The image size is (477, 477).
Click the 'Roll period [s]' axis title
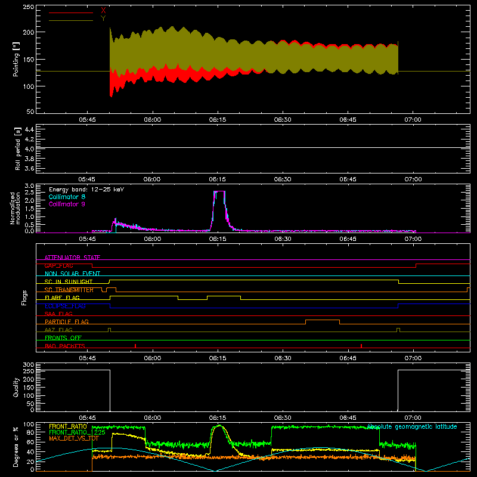pos(17,148)
